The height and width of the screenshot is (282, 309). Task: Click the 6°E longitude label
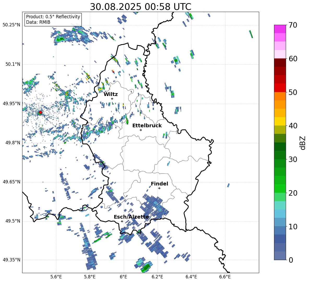(123, 277)
